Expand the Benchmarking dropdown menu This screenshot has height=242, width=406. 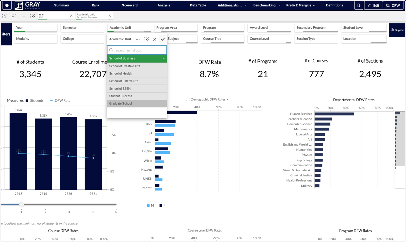tap(267, 5)
